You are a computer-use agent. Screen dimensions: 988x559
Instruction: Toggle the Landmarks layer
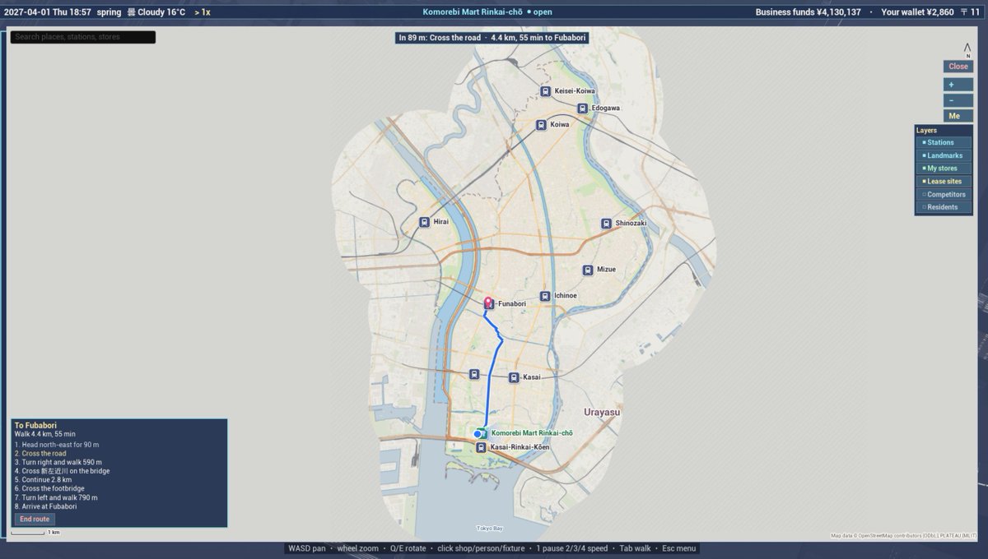(x=946, y=155)
